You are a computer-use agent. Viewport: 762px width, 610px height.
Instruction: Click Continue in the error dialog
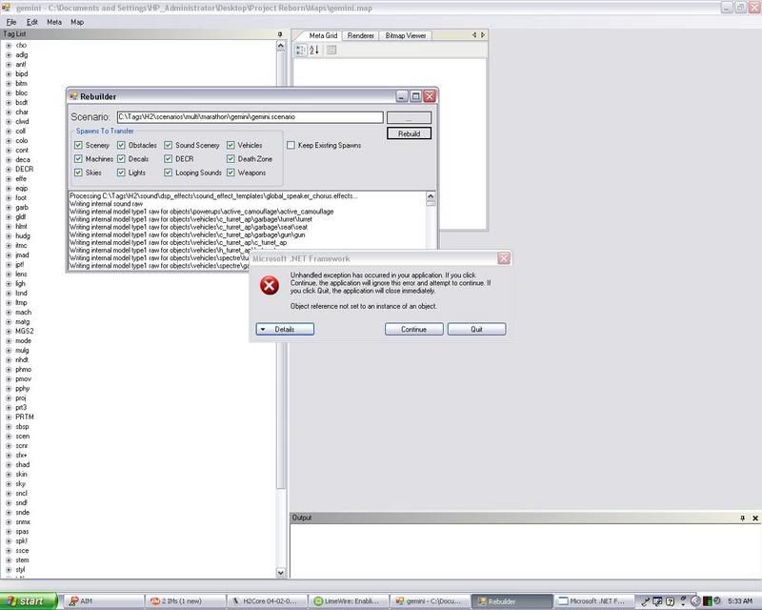(x=413, y=330)
